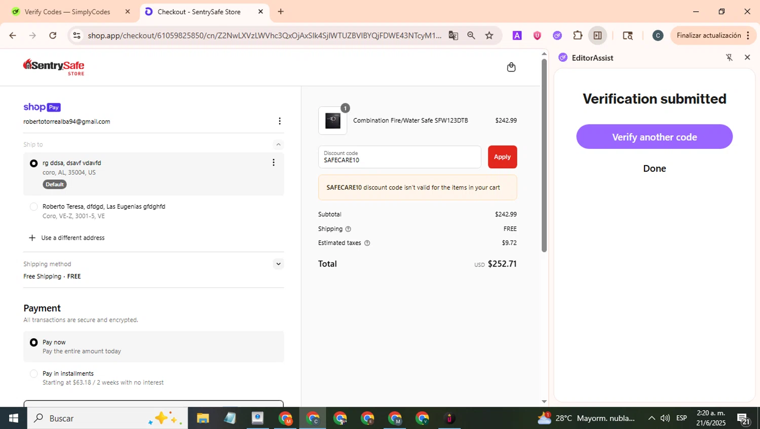Viewport: 760px width, 429px height.
Task: Close the Checkout SentrySafe tab
Action: [x=261, y=12]
